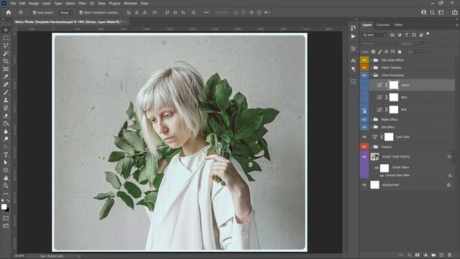The height and width of the screenshot is (259, 460).
Task: Select the Eraser tool
Action: 6,116
